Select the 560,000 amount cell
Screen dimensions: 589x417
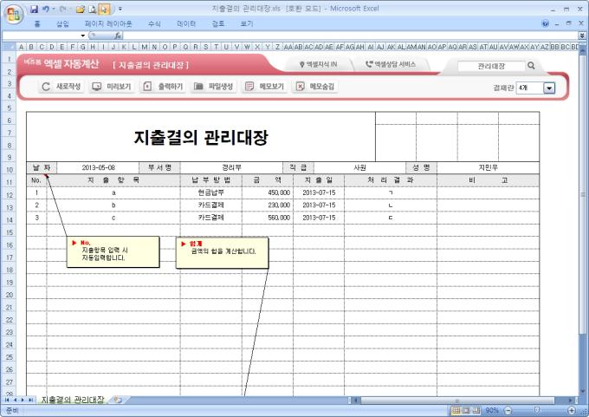tap(268, 218)
